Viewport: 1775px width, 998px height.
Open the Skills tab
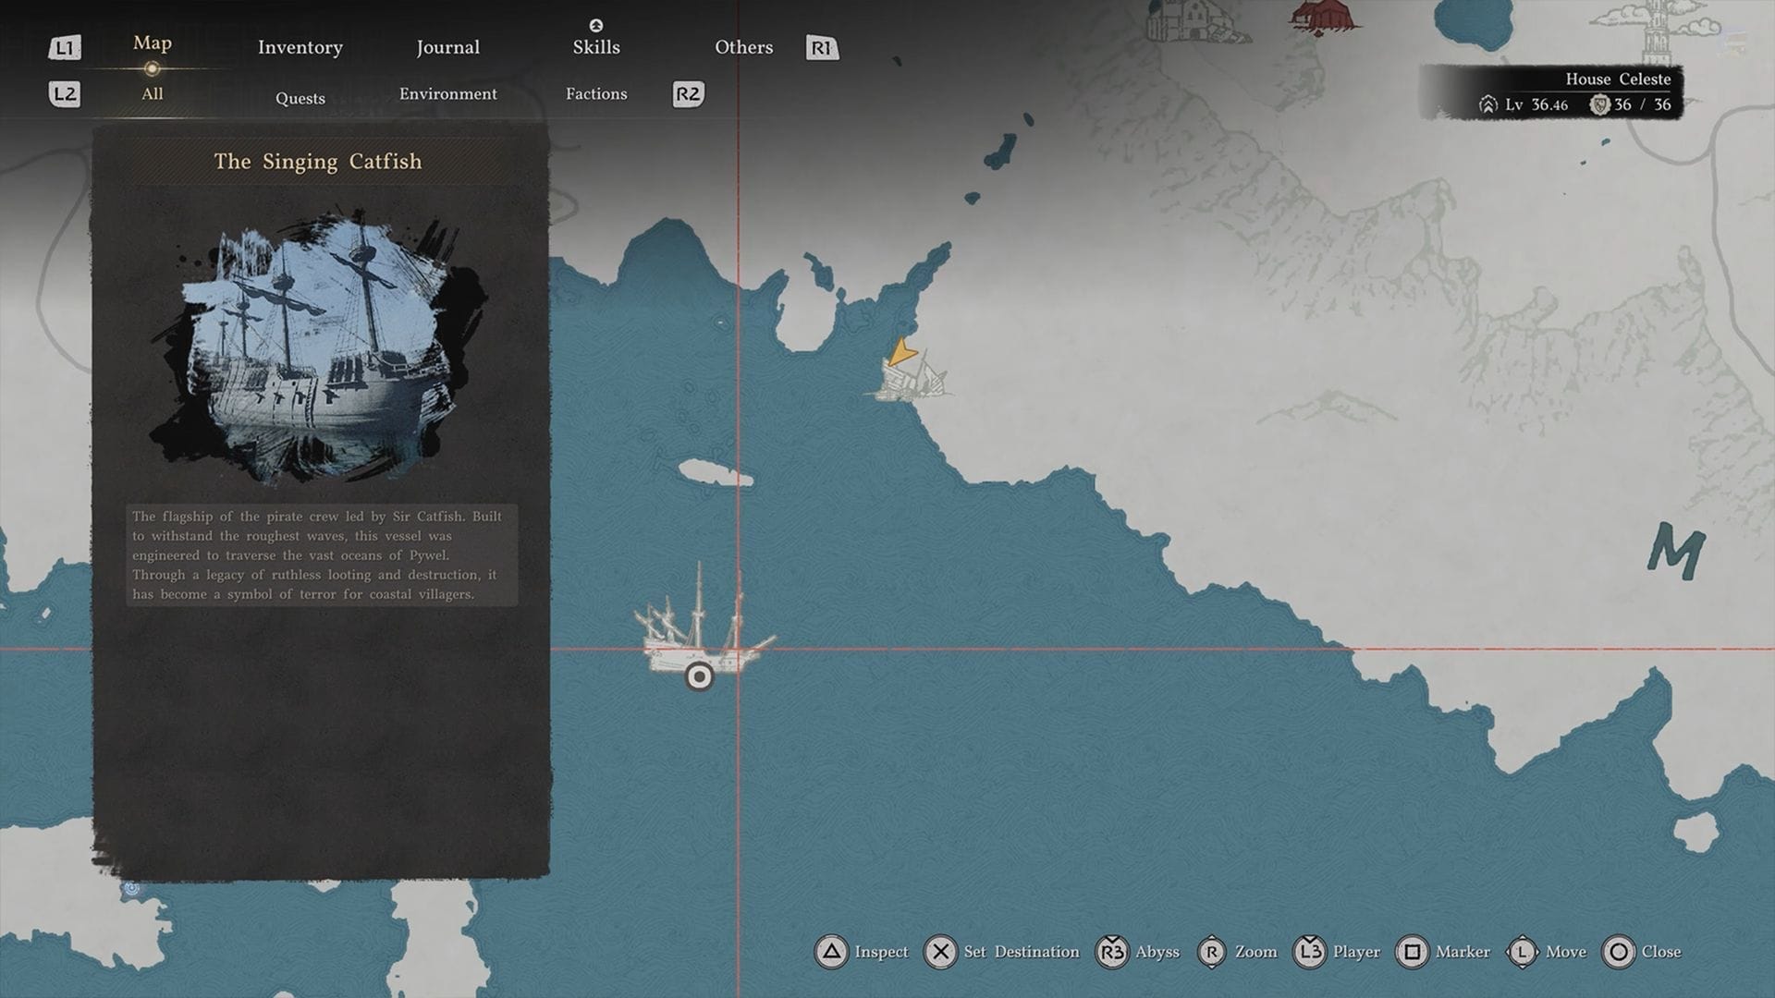click(x=595, y=47)
